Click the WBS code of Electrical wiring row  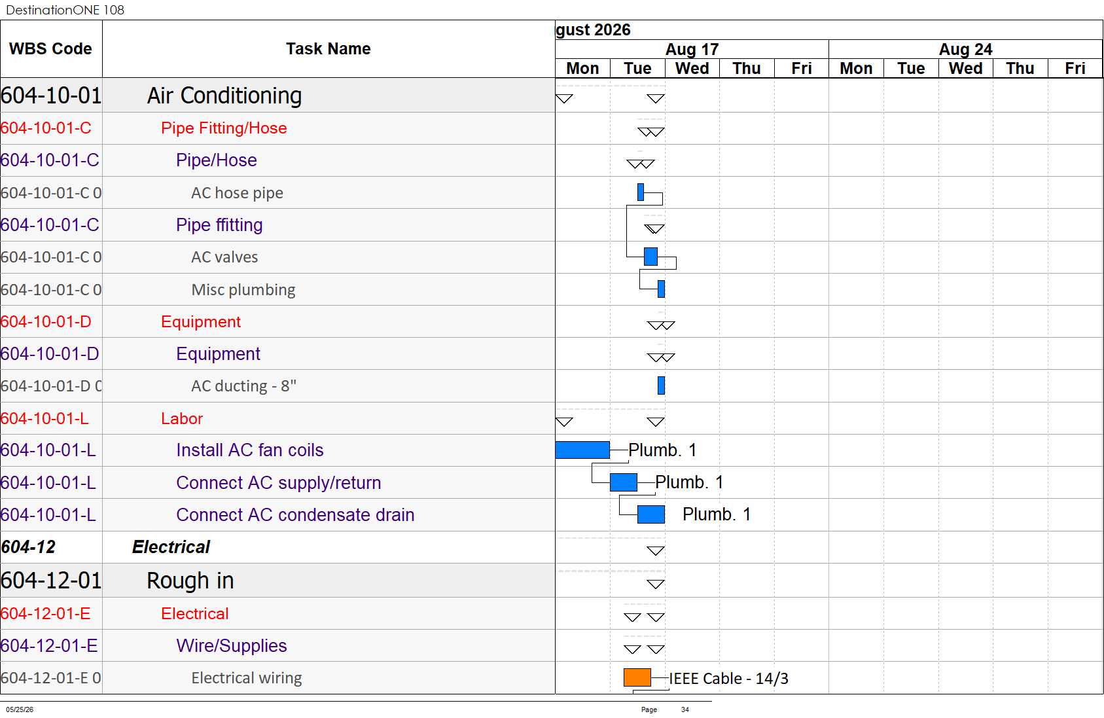coord(51,678)
